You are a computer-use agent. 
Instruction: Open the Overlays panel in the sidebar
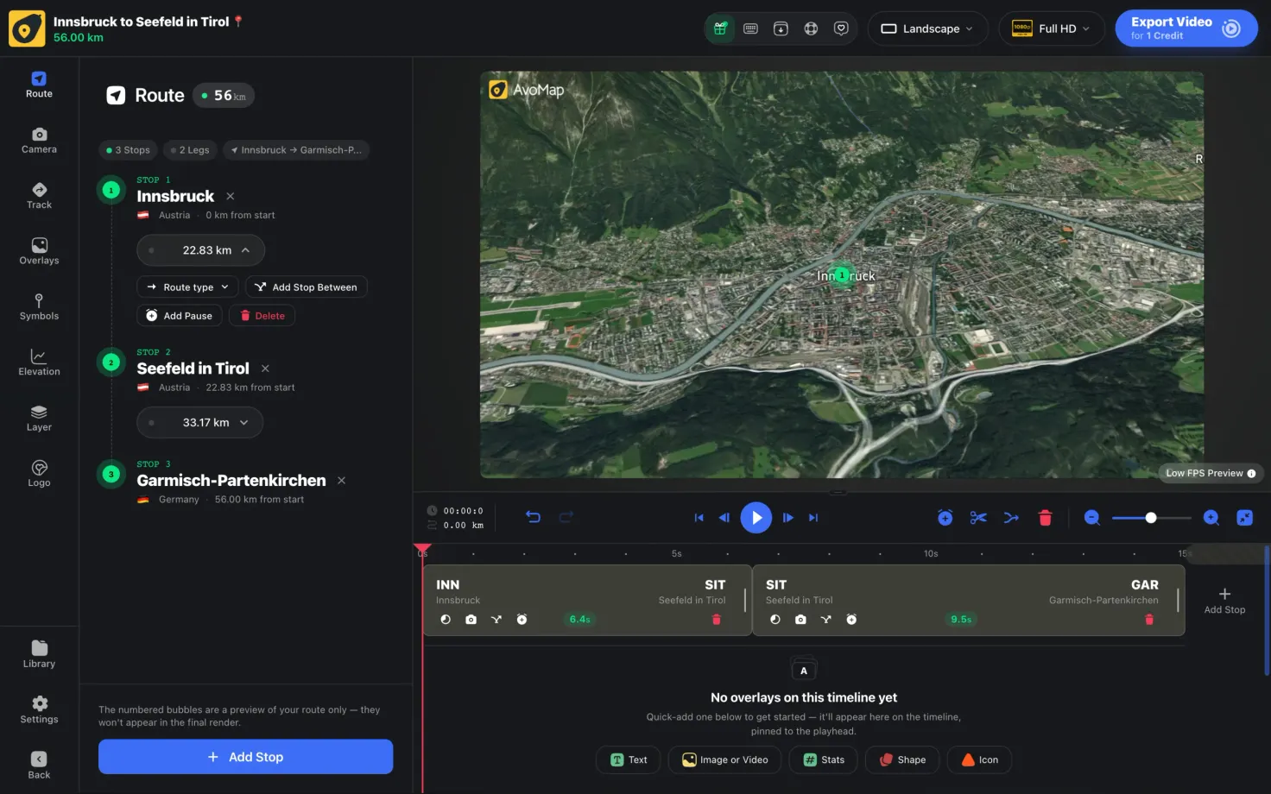[x=39, y=251]
